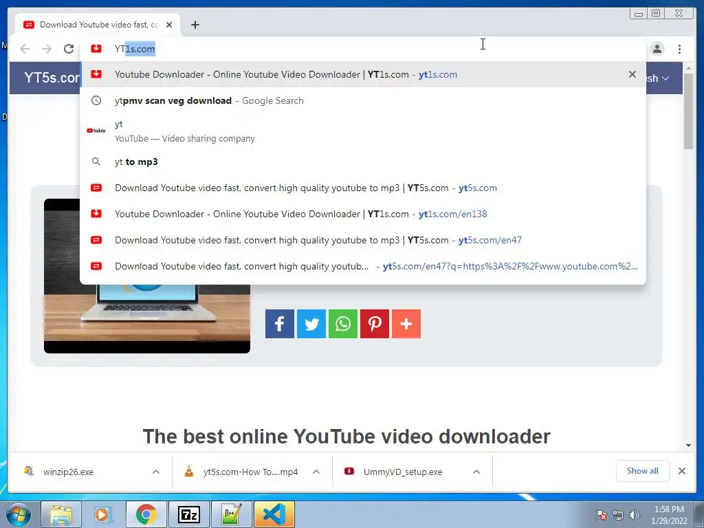
Task: Expand options for the yt5s.com mp4 download
Action: click(x=316, y=472)
